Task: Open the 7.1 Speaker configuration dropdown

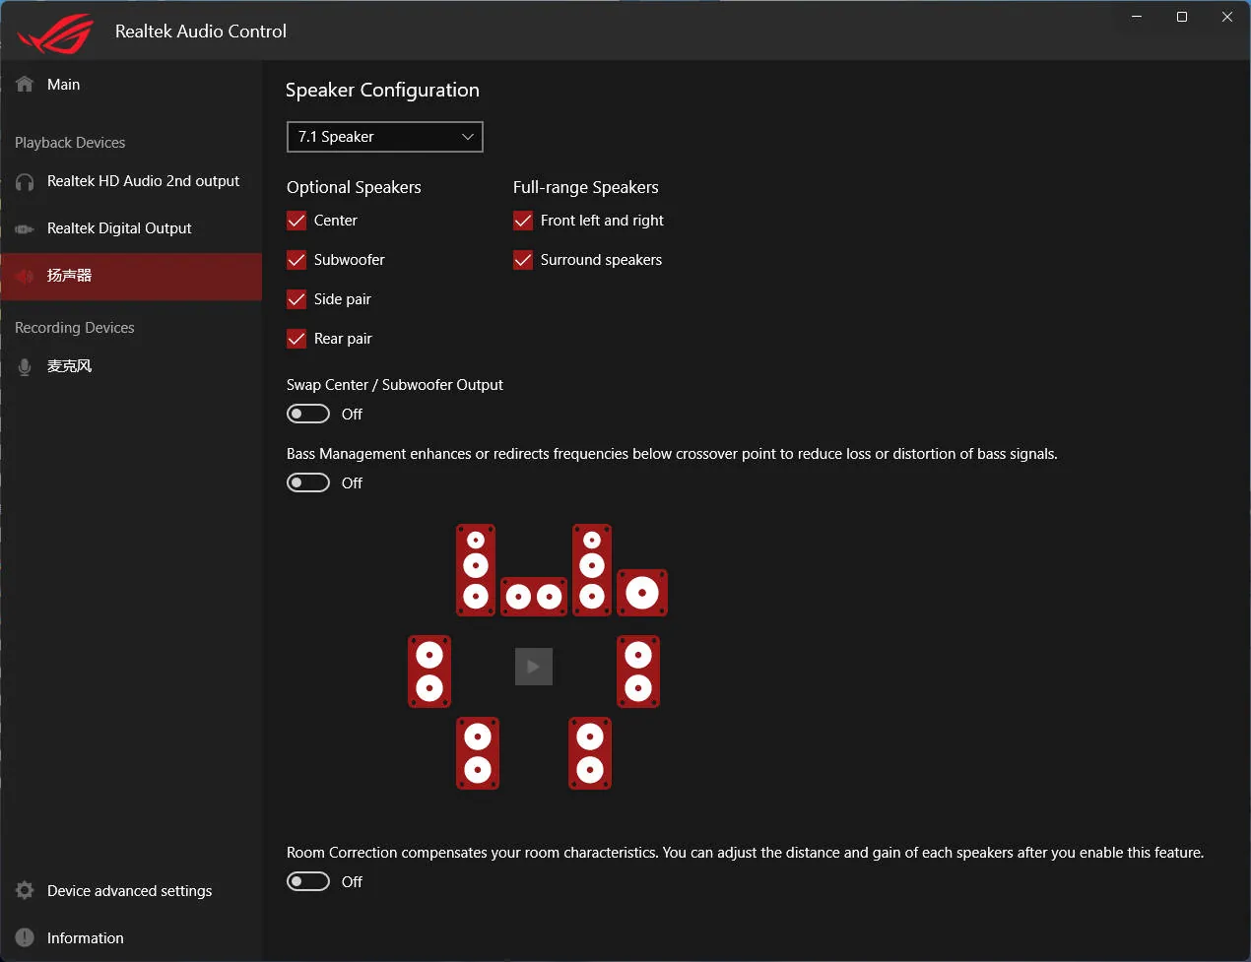Action: [384, 137]
